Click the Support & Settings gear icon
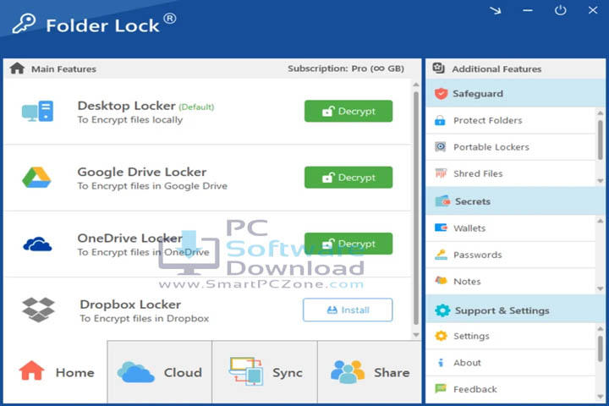This screenshot has width=609, height=406. point(442,310)
